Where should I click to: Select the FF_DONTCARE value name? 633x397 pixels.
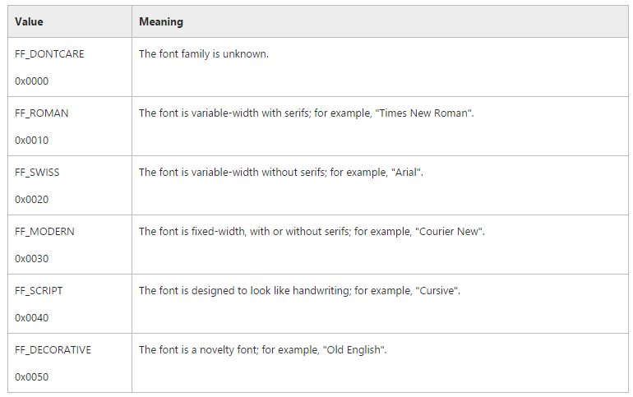[x=49, y=54]
